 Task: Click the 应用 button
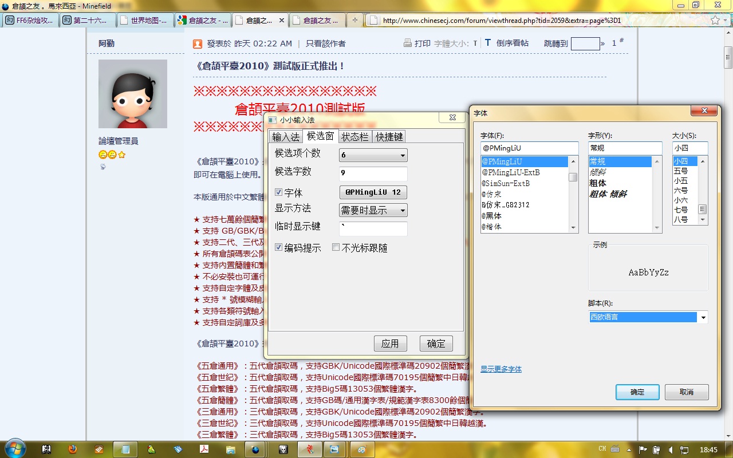pyautogui.click(x=390, y=343)
